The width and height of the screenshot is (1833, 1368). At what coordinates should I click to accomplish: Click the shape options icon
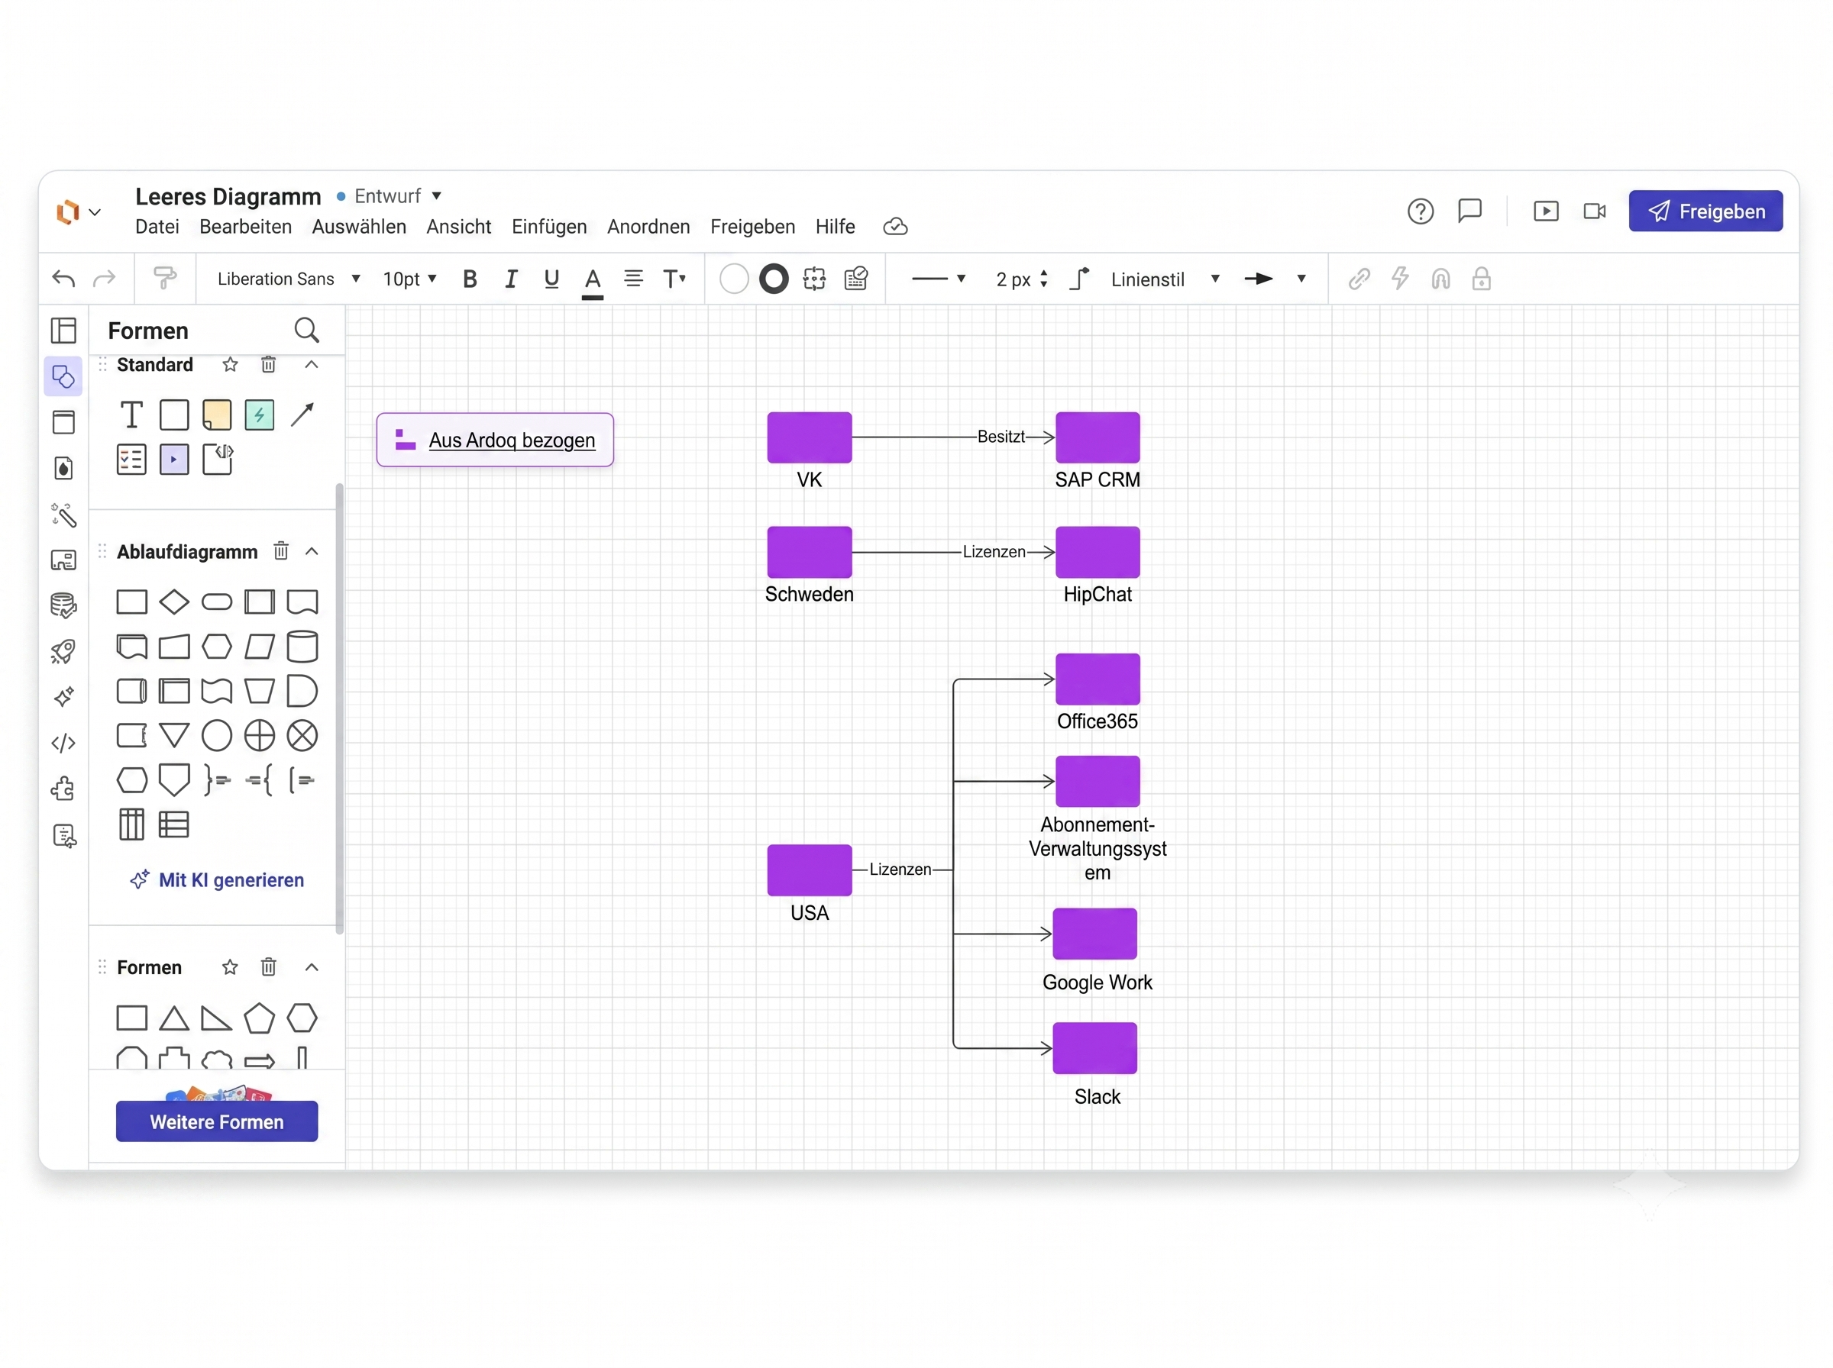[815, 279]
